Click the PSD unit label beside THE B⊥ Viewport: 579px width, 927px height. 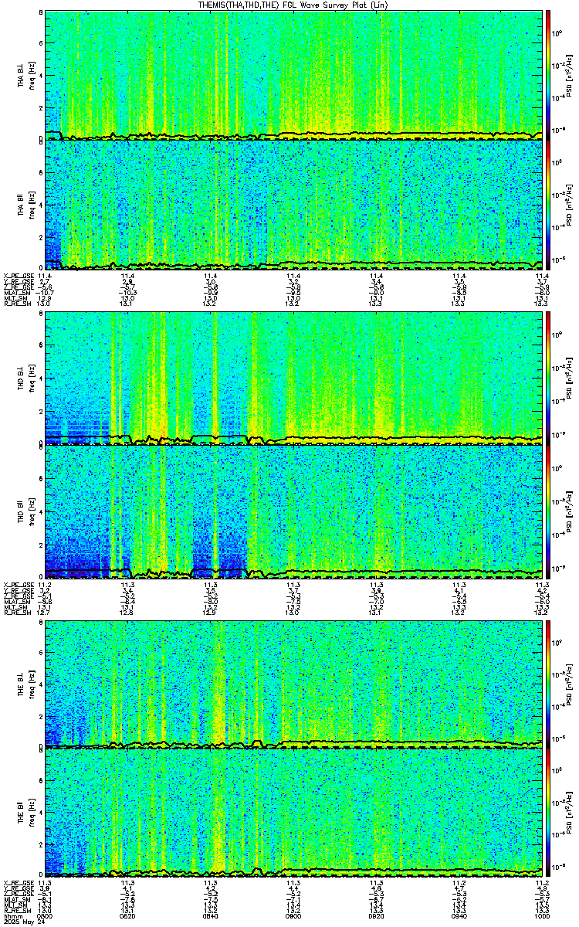[568, 684]
